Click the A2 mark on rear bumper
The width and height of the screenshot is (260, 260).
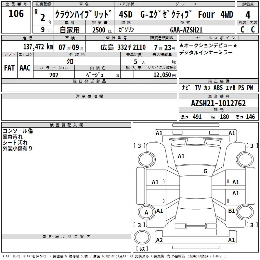pos(159,240)
